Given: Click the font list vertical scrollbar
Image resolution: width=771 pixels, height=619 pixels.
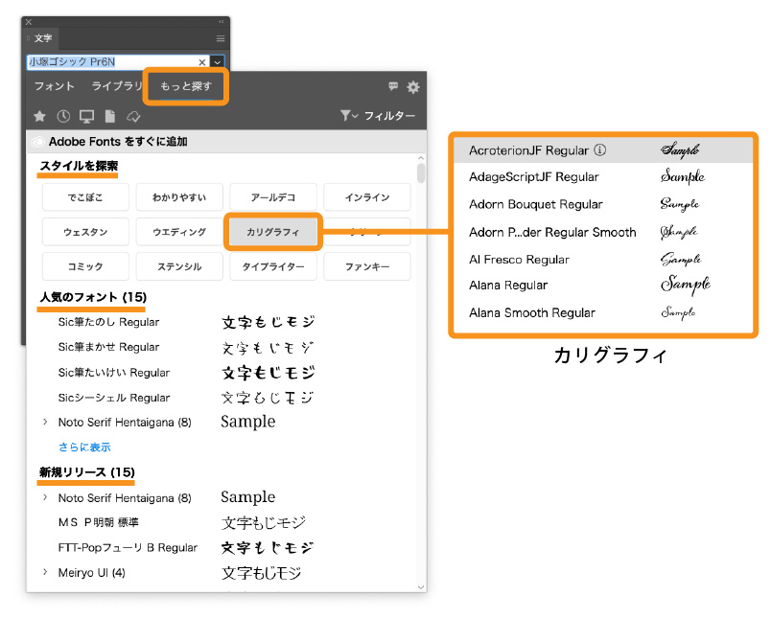Looking at the screenshot, I should point(421,172).
